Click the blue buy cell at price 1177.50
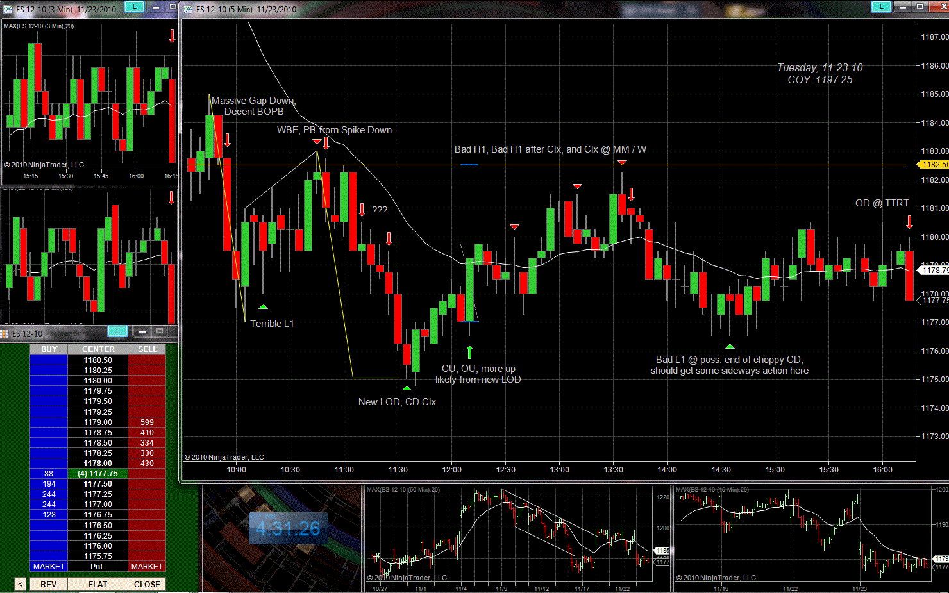 (49, 484)
